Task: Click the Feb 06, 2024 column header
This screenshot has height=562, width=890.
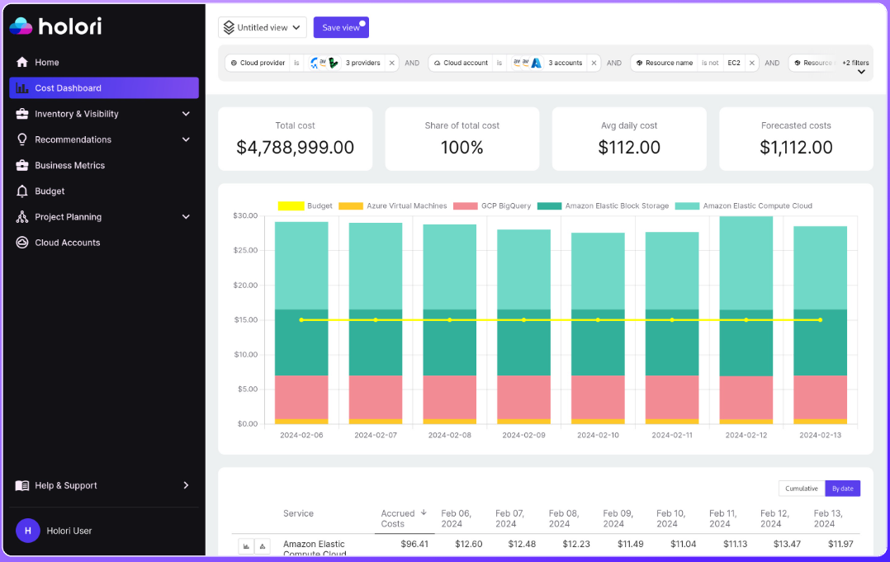Action: coord(457,518)
